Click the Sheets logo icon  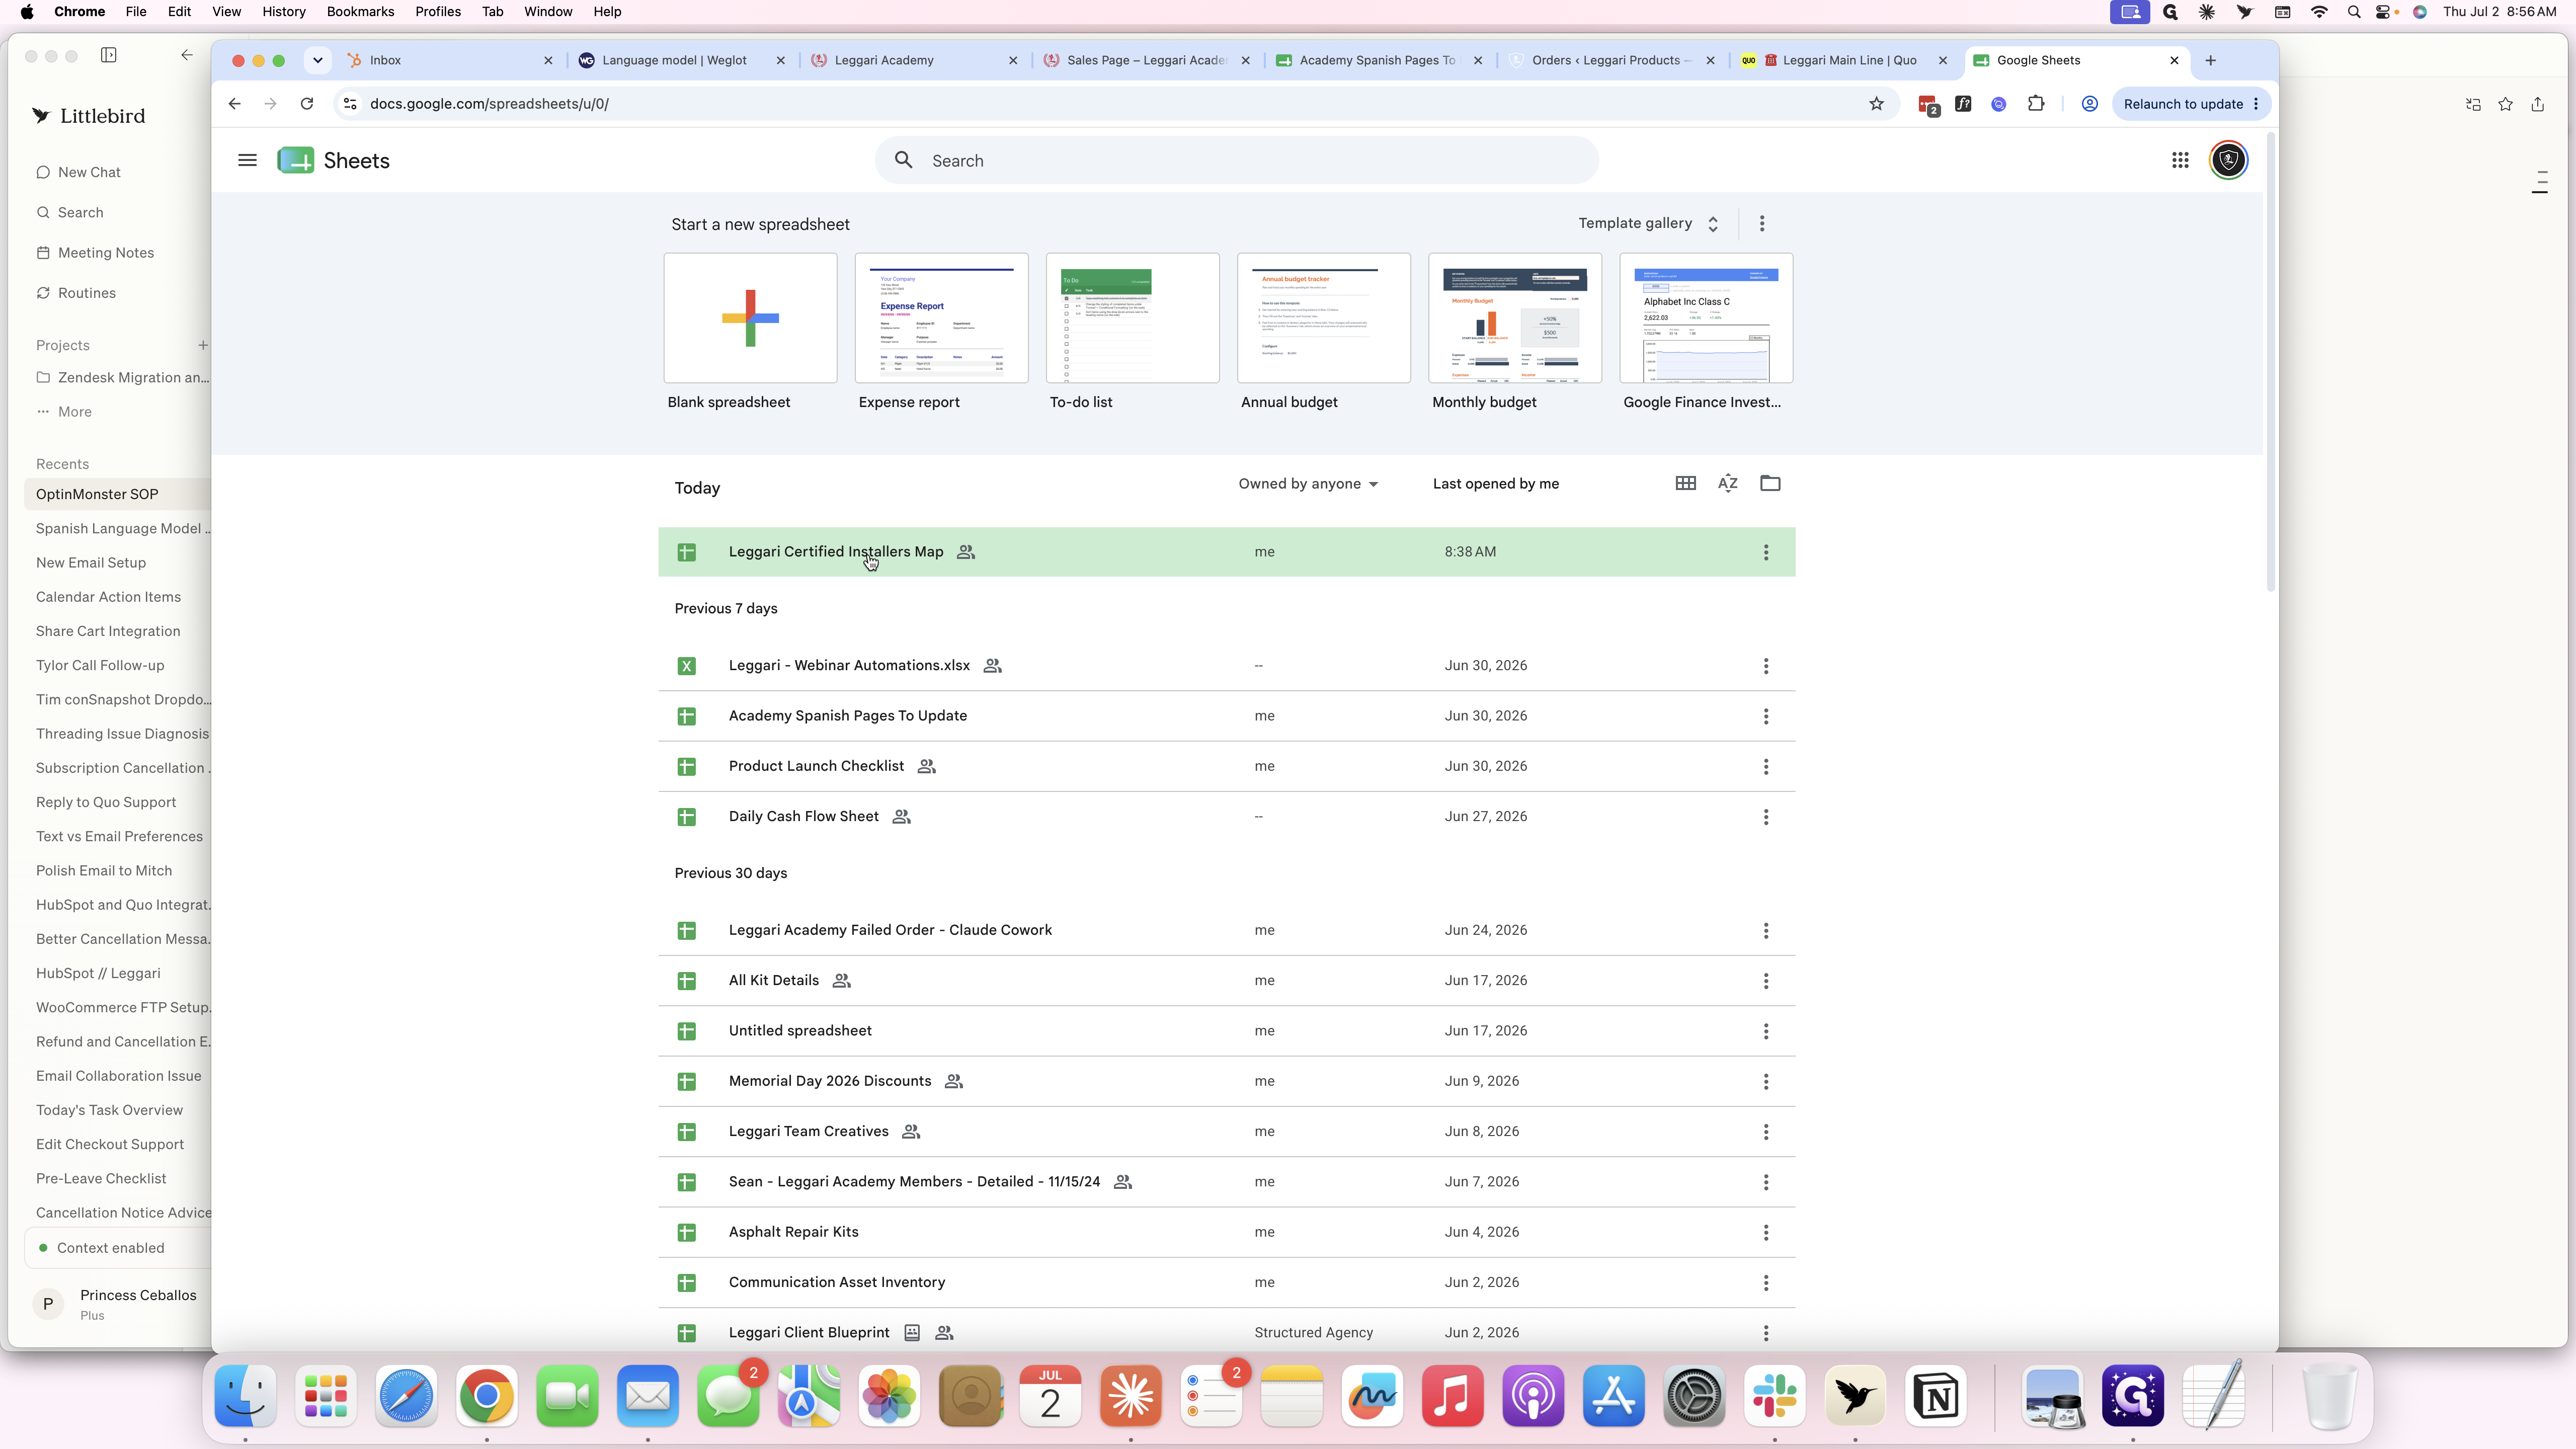(295, 160)
